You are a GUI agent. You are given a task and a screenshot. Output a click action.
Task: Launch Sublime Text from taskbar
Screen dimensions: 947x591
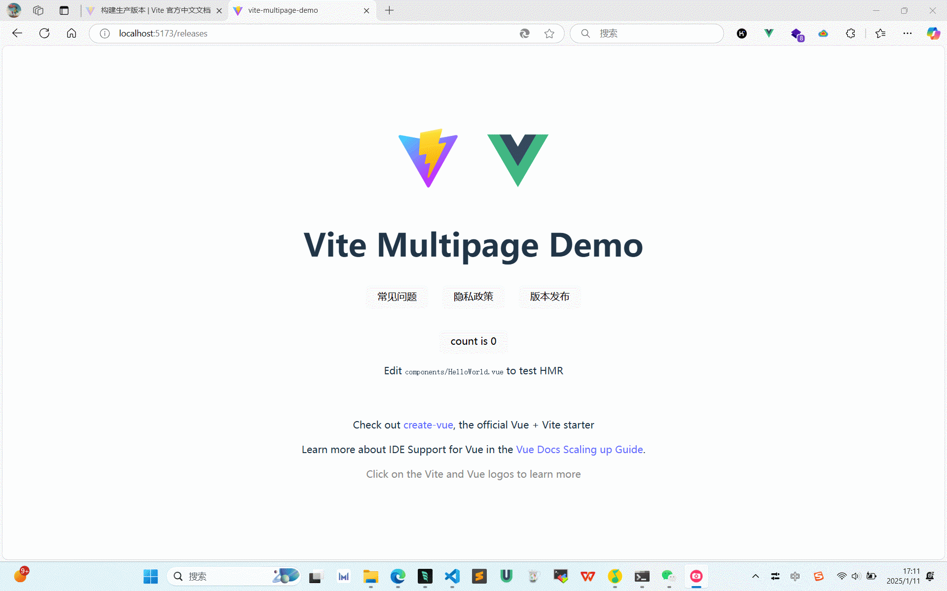point(479,576)
